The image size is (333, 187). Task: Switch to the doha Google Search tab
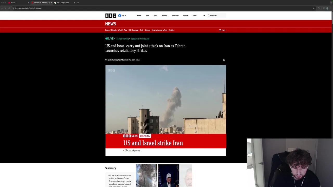(65, 3)
